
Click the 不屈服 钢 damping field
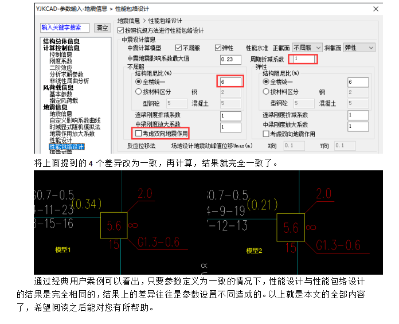230,93
